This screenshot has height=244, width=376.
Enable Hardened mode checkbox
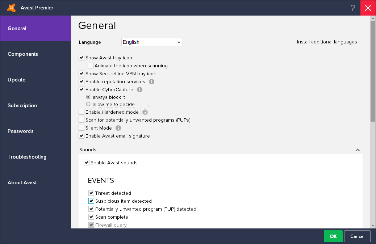tap(82, 112)
